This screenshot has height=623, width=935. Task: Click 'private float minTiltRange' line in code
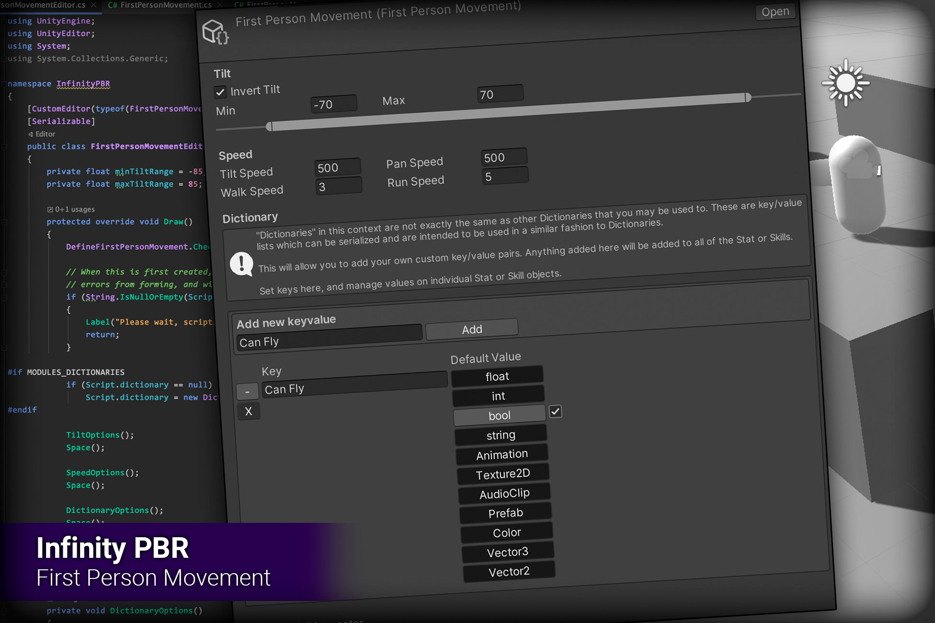125,172
